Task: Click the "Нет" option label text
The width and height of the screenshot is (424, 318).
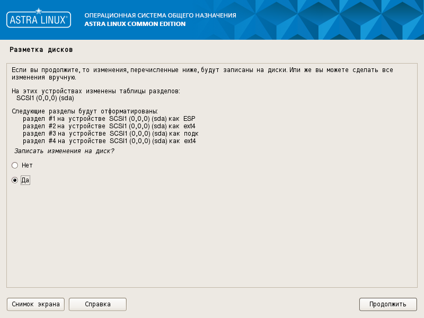Action: (27, 165)
